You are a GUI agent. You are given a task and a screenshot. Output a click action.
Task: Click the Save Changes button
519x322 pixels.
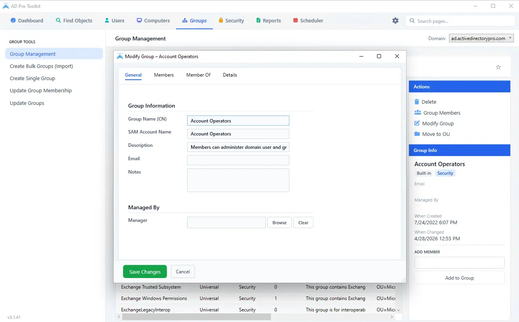pos(145,272)
